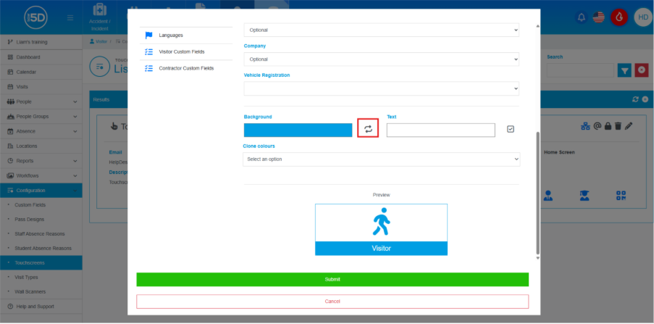Viewport: 654px width, 324px height.
Task: Click the white Text colour swatch
Action: 441,130
